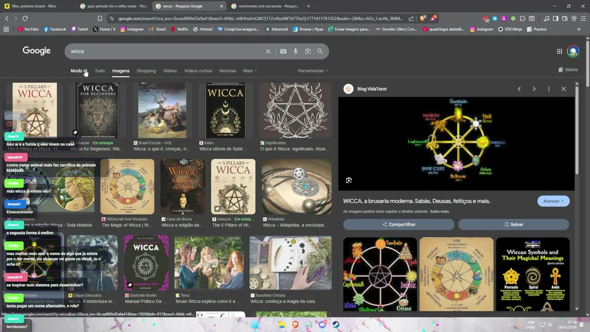Select the Imagens tab
The width and height of the screenshot is (590, 332).
tap(121, 71)
